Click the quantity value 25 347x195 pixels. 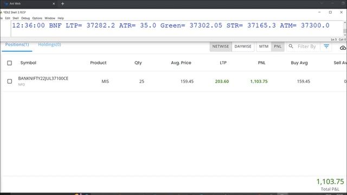(142, 81)
